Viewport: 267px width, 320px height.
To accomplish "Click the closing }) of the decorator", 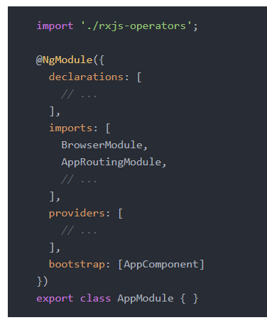I will [43, 282].
